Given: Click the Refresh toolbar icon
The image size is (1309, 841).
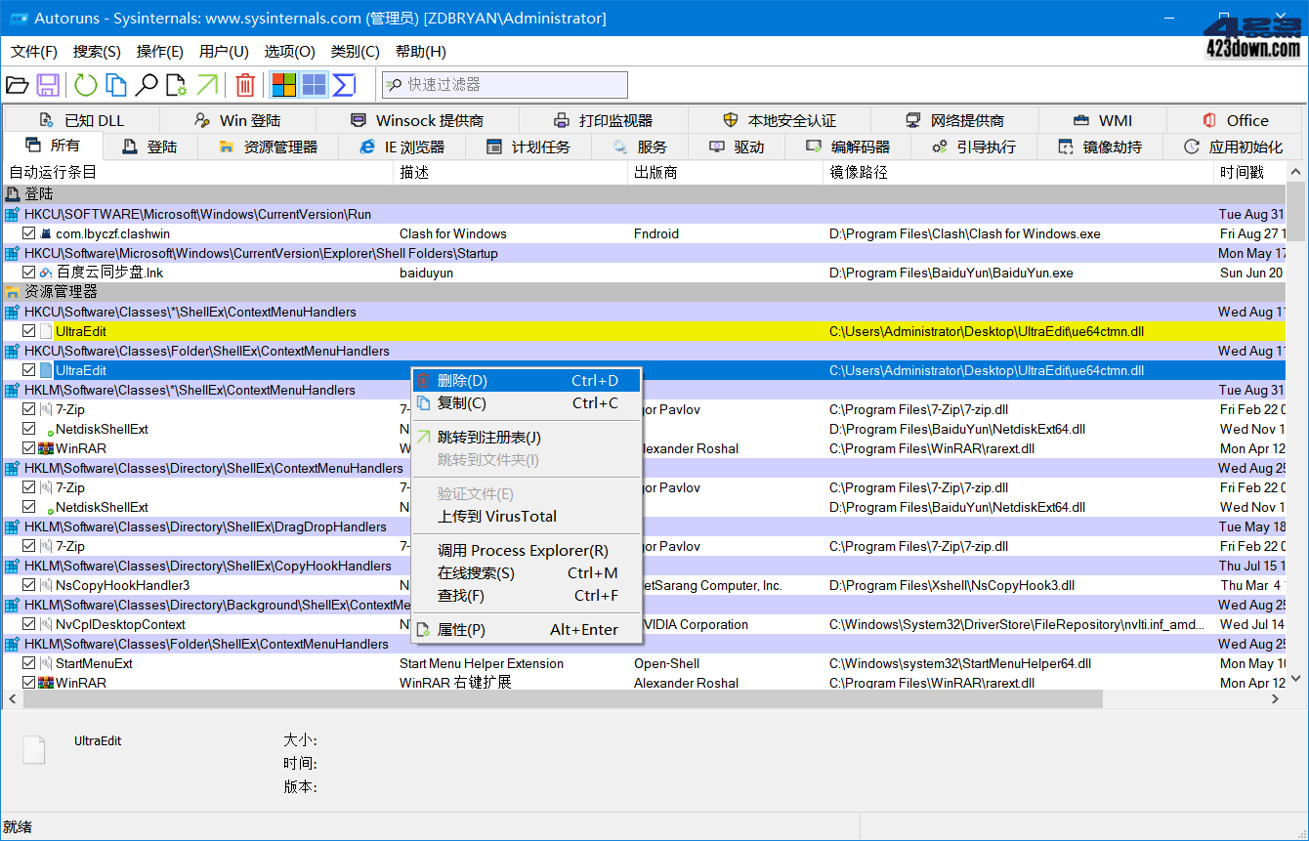Looking at the screenshot, I should [84, 85].
